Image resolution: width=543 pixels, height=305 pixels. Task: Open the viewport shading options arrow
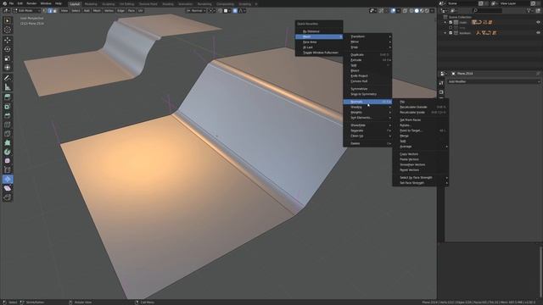tap(432, 11)
